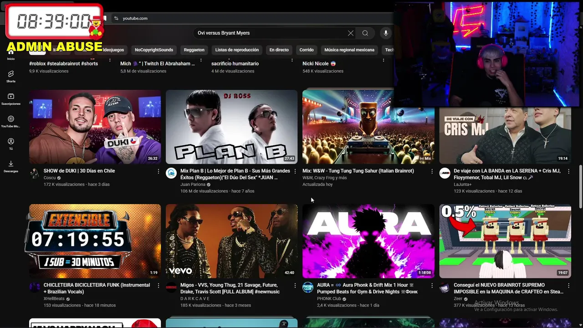Image resolution: width=583 pixels, height=328 pixels.
Task: Open the Tú profile sidebar item
Action: (11, 143)
